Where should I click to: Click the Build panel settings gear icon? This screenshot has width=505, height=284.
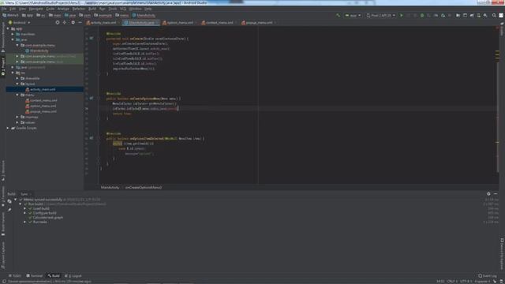click(x=488, y=194)
